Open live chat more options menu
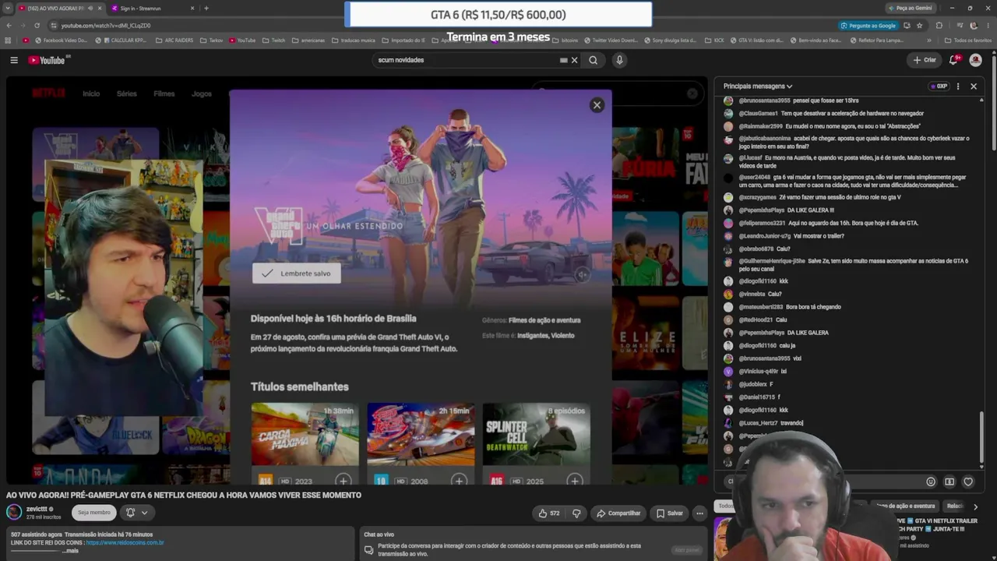Screen dimensions: 997x561 pos(958,86)
